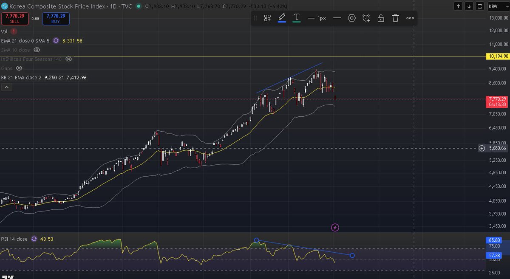Click the right endpoint of RSI trend line
The image size is (510, 279).
[352, 255]
